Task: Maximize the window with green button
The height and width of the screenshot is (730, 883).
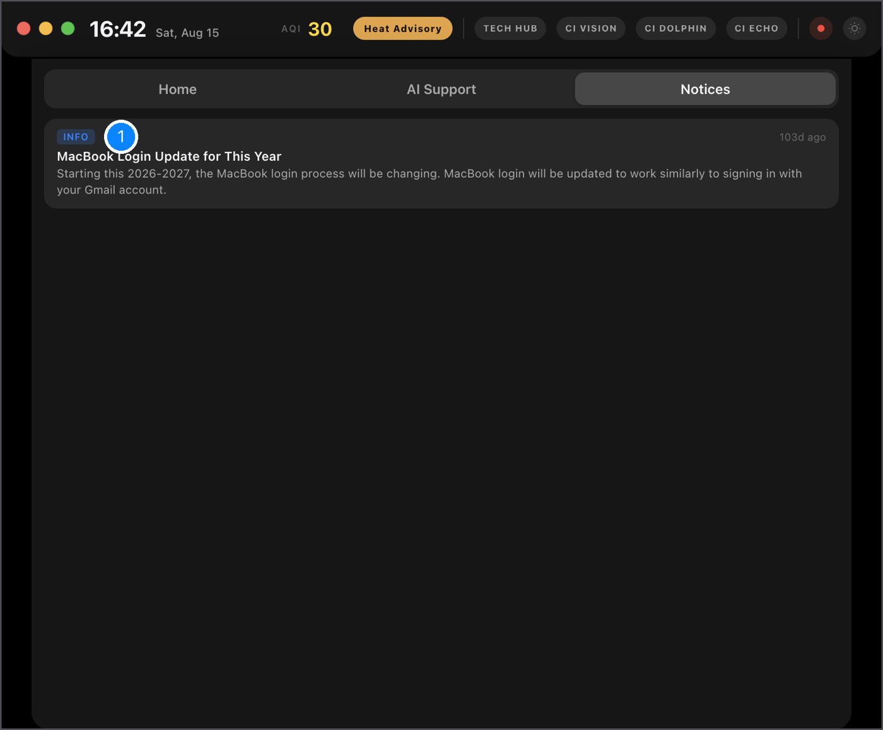Action: 67,28
